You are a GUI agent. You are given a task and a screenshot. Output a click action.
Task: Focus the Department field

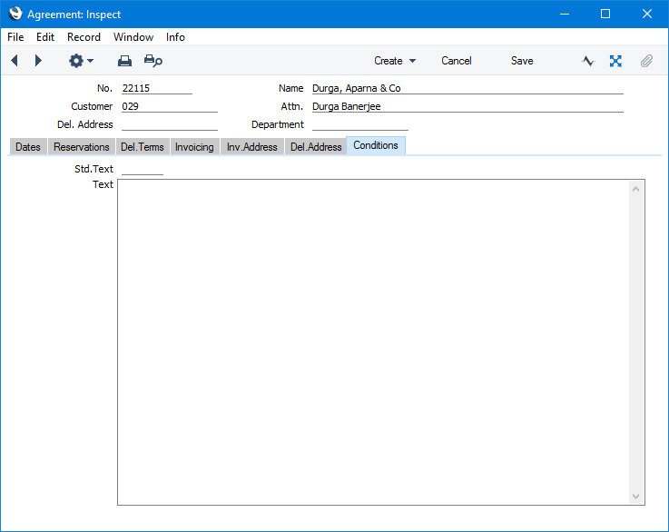coord(360,124)
